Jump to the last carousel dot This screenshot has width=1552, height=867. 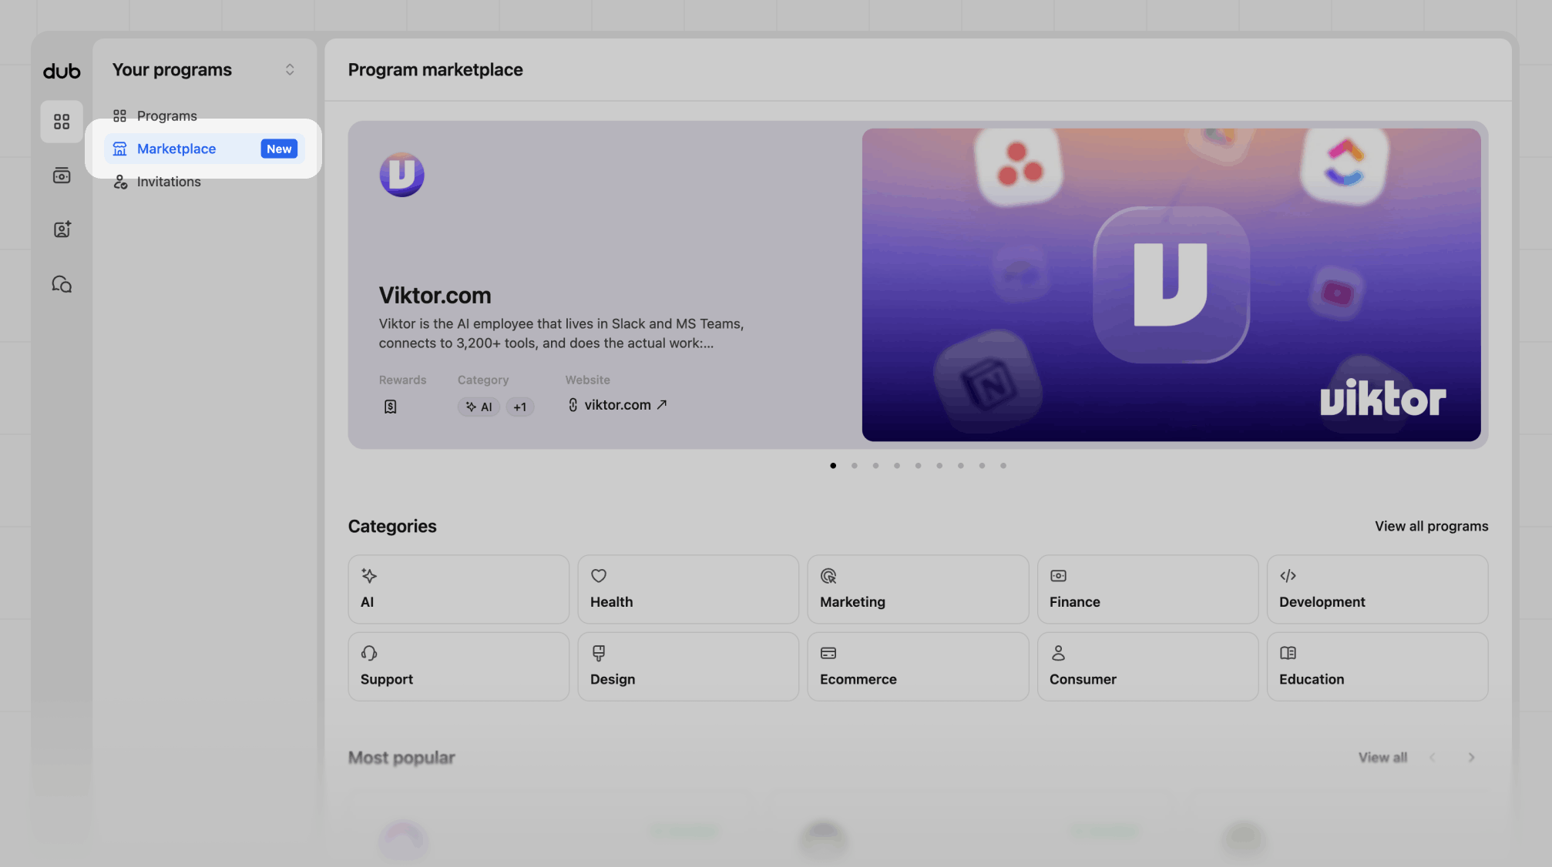(x=1003, y=466)
